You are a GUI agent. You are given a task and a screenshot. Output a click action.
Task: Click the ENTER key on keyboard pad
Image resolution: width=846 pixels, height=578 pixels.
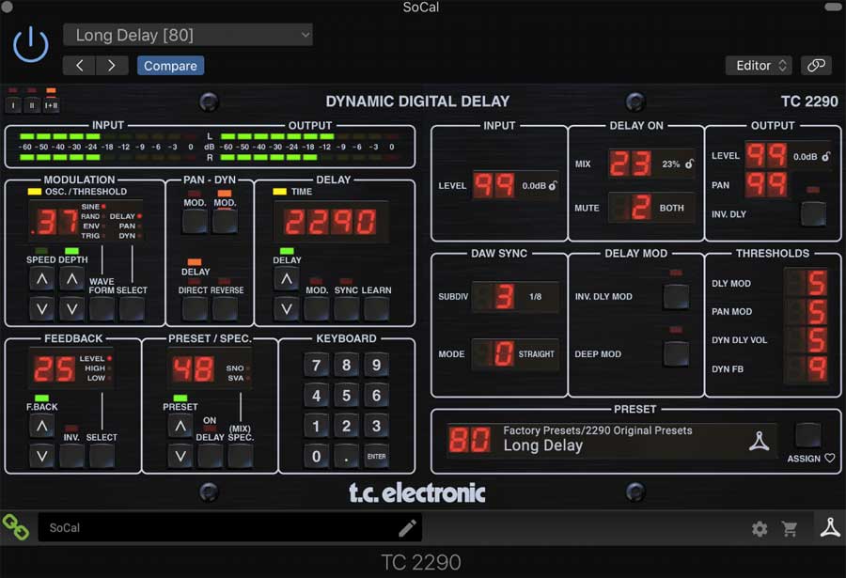tap(376, 456)
